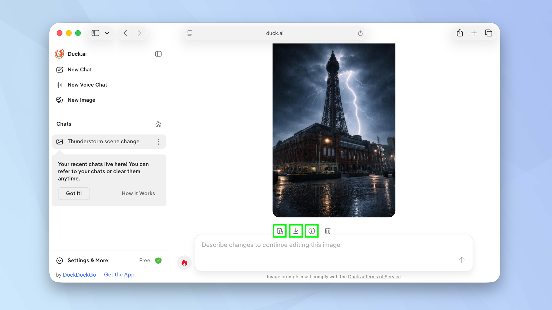The width and height of the screenshot is (552, 310).
Task: Start a New Chat
Action: (79, 69)
